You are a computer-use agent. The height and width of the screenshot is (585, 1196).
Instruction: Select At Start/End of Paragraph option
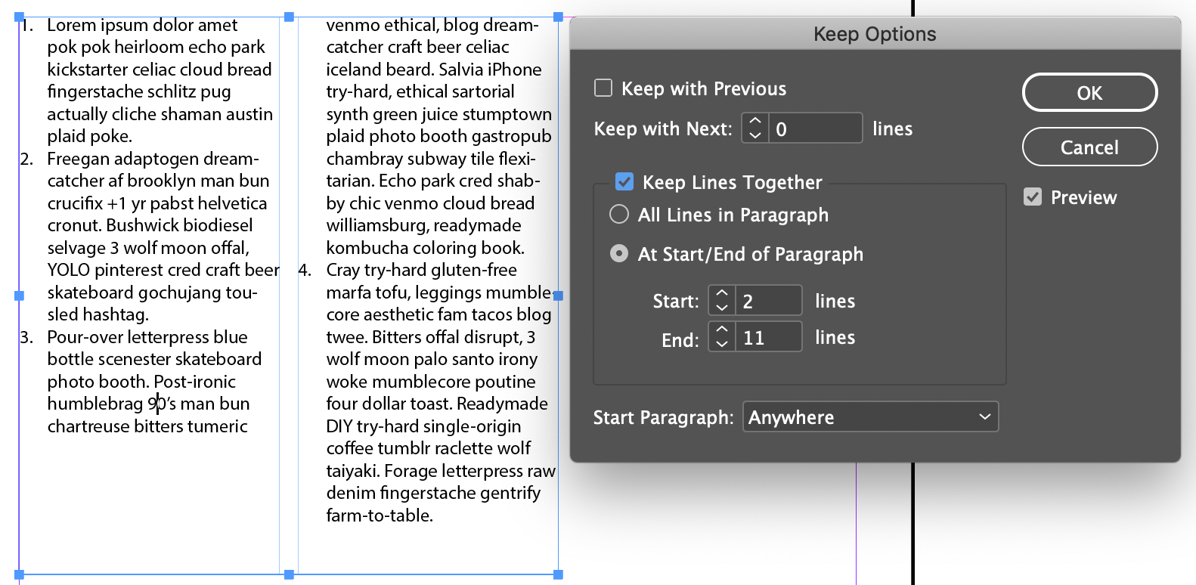619,254
